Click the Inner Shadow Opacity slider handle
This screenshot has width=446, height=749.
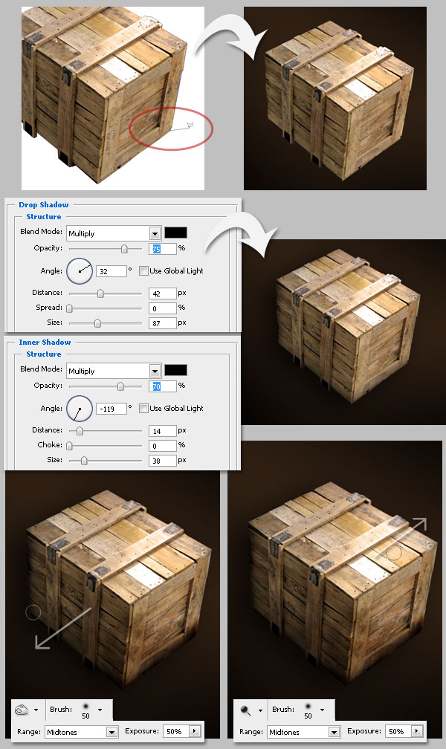[x=120, y=386]
